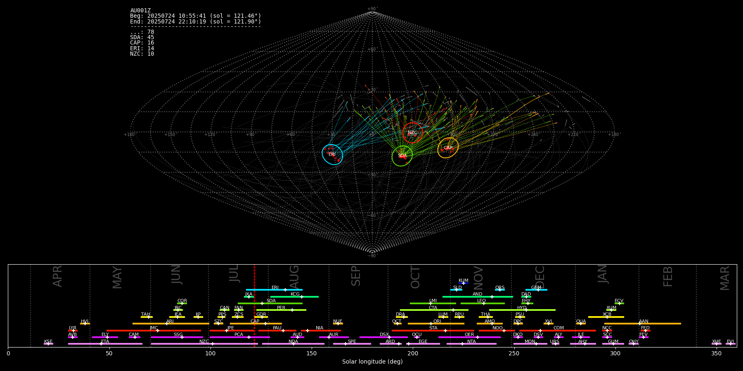This screenshot has width=743, height=371.
Task: Select the station ID text AU001Z
Action: [140, 11]
